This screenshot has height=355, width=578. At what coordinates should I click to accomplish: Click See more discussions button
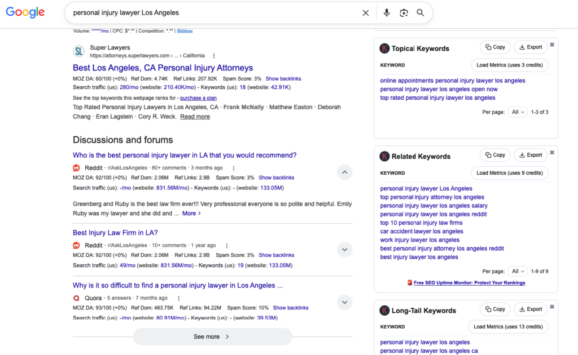tap(212, 336)
